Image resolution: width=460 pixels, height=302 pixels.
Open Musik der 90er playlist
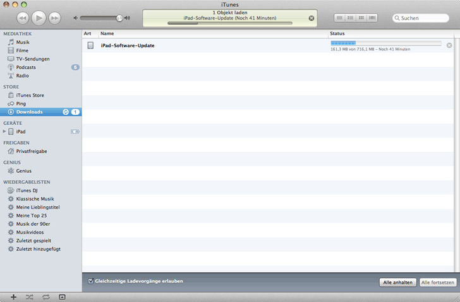click(33, 224)
